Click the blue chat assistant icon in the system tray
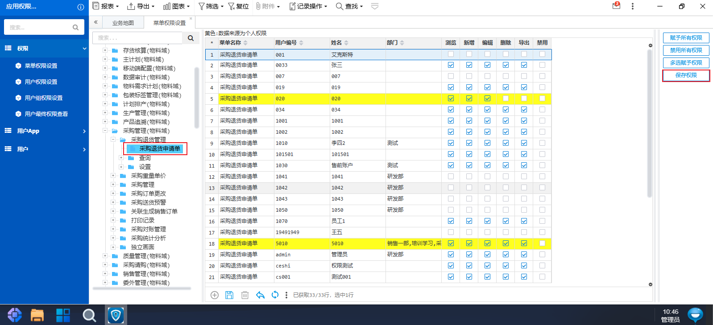Screen dimensions: 713x325 point(695,315)
